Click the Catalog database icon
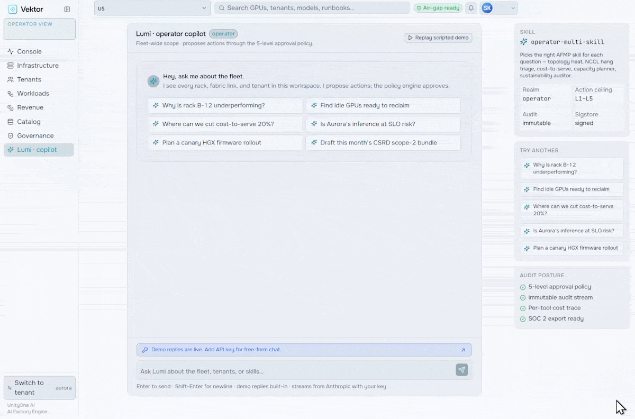 point(11,122)
